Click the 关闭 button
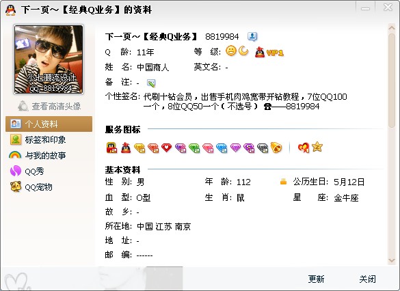Screen dimensions: 400x291 [x=367, y=279]
